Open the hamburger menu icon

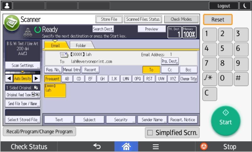point(156,147)
